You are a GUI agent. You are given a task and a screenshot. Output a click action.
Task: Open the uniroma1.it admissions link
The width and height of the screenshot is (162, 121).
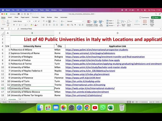coord(90,53)
